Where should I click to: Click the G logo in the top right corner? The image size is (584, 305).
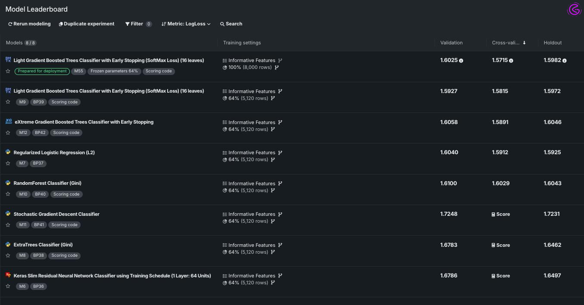pos(574,9)
